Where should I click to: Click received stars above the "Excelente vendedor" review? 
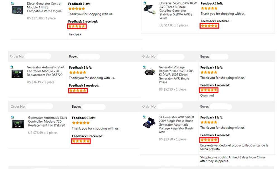(x=209, y=140)
